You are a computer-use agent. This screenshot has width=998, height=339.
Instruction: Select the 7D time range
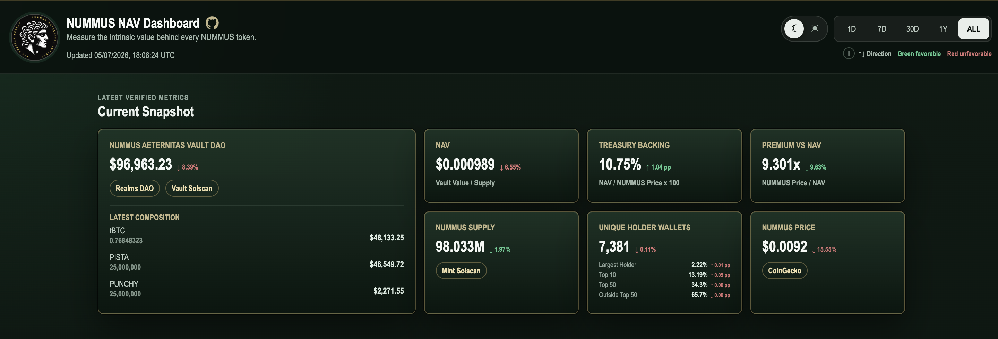[882, 29]
